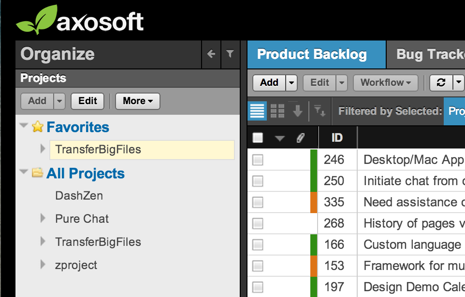
Task: Click ID cell 166
Action: pyautogui.click(x=334, y=245)
